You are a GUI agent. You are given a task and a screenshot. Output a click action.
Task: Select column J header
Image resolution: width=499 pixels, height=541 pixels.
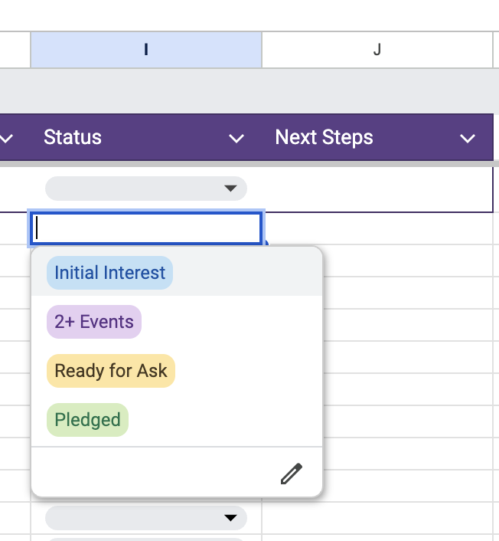377,50
